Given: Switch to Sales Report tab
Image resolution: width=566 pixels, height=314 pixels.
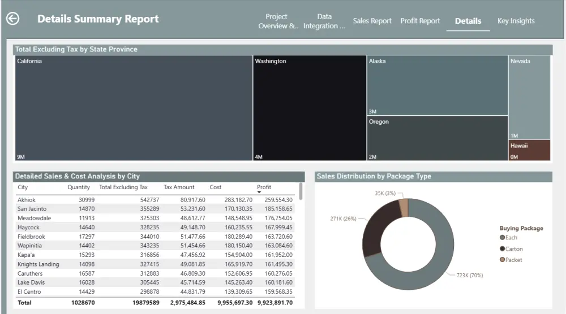Looking at the screenshot, I should pyautogui.click(x=372, y=21).
